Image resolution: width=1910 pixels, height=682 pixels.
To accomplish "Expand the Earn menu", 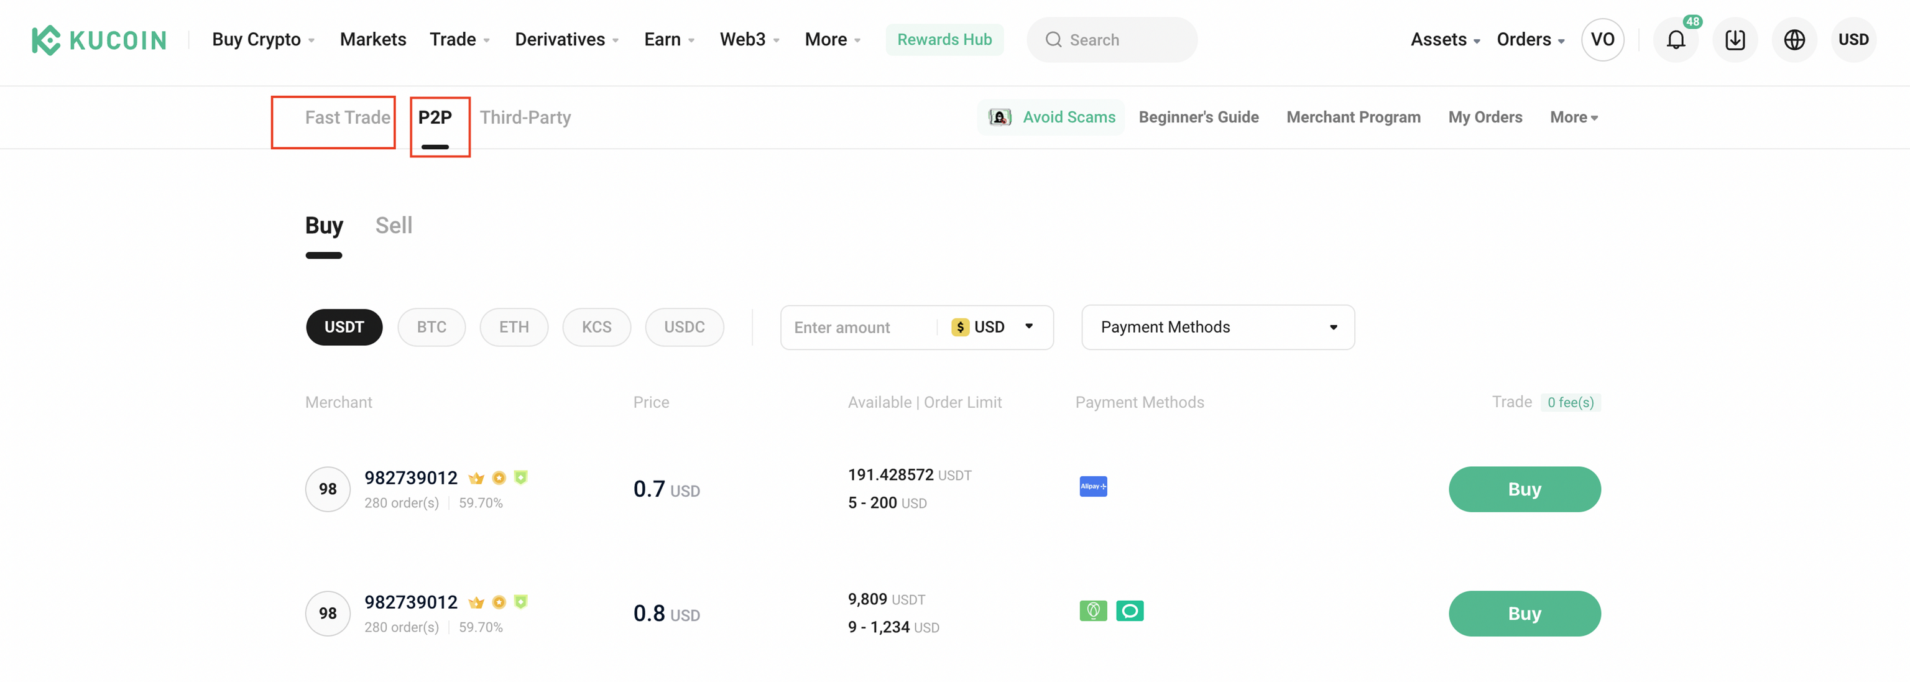I will click(670, 40).
